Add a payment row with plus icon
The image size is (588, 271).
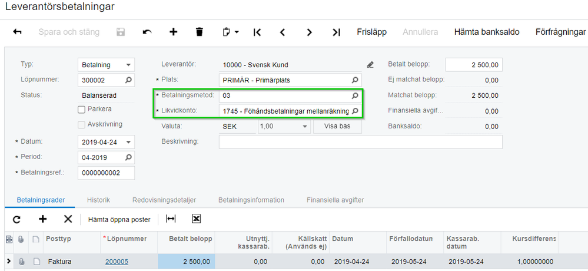coord(43,219)
